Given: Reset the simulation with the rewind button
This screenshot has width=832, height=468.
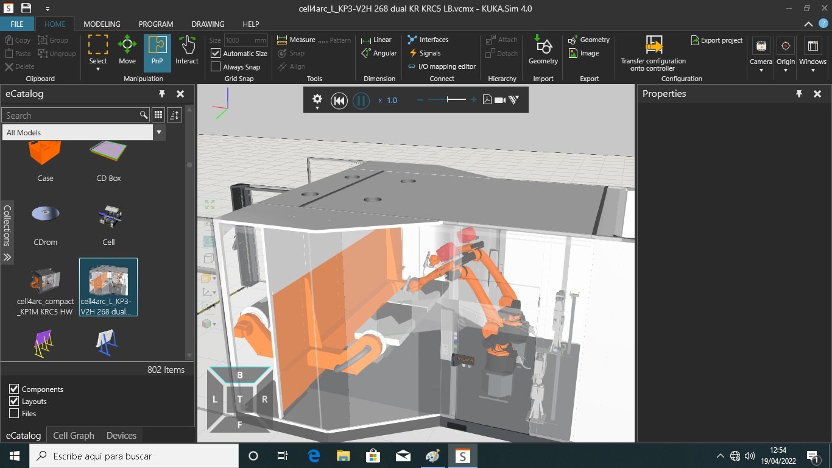Looking at the screenshot, I should [x=339, y=100].
